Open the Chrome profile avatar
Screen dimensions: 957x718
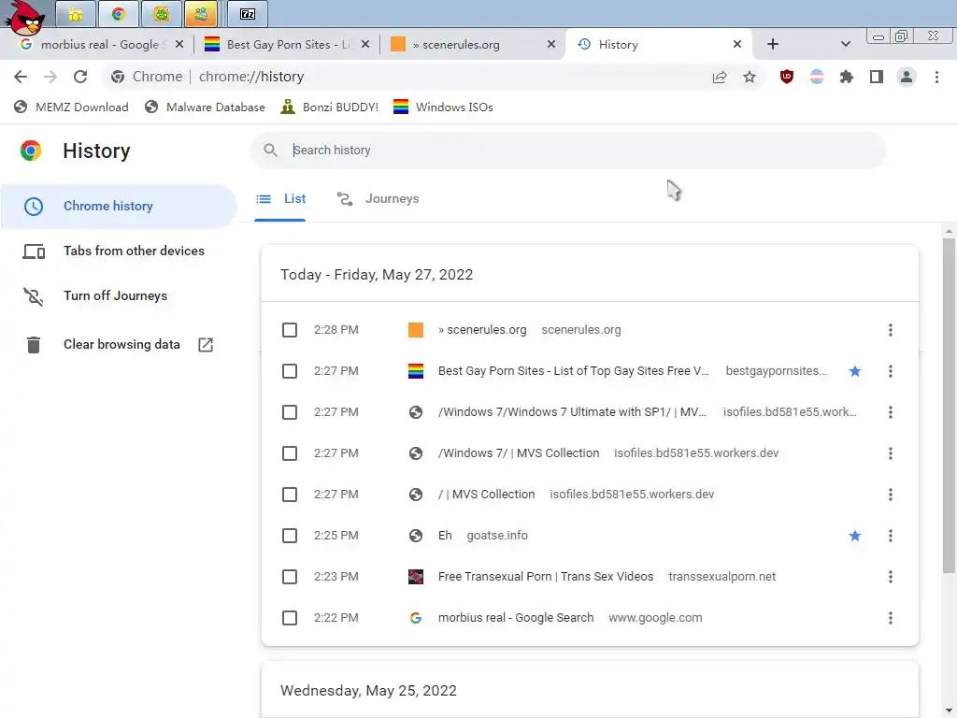pyautogui.click(x=907, y=77)
